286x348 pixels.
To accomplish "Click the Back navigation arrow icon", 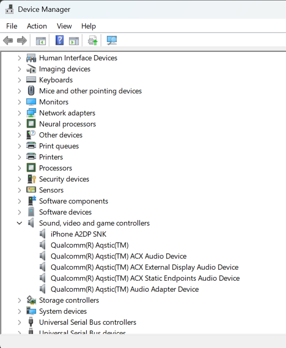I will point(8,40).
